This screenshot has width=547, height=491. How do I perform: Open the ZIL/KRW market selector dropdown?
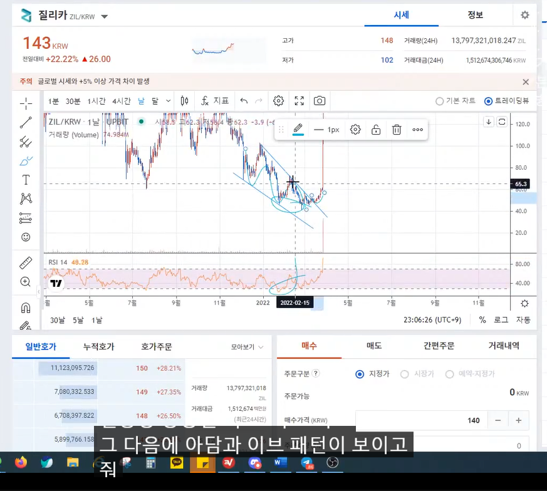104,16
